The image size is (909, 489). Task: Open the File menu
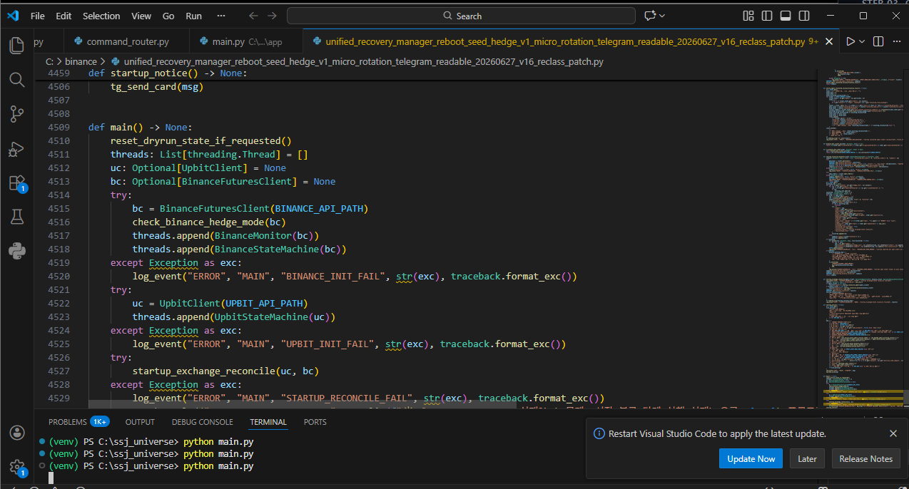click(38, 16)
